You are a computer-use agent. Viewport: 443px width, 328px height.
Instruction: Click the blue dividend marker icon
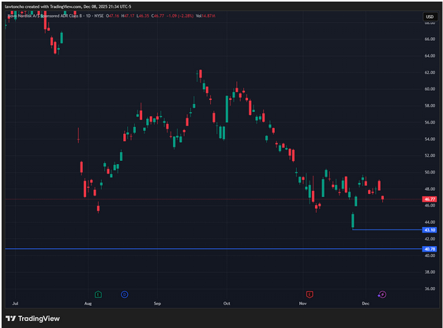point(125,295)
